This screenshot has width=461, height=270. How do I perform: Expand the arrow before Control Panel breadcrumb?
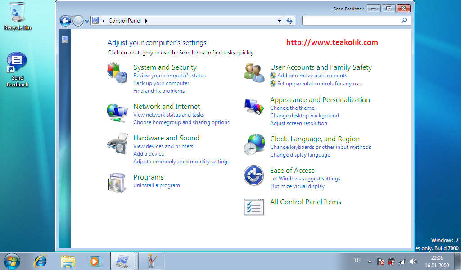point(104,21)
